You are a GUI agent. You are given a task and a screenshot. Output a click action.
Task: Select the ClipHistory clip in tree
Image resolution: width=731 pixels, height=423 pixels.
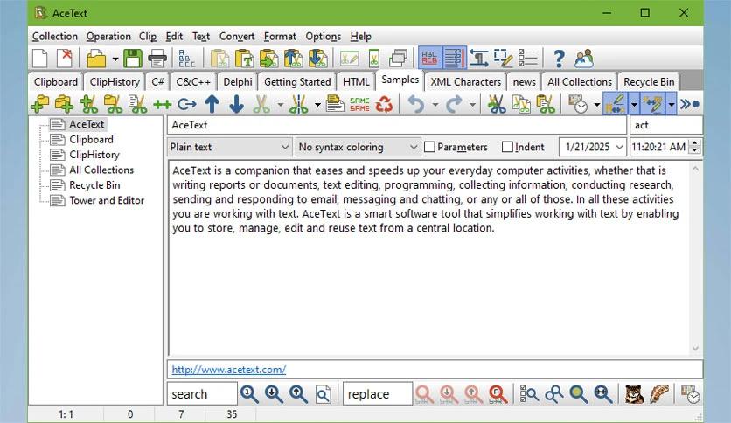click(x=94, y=155)
